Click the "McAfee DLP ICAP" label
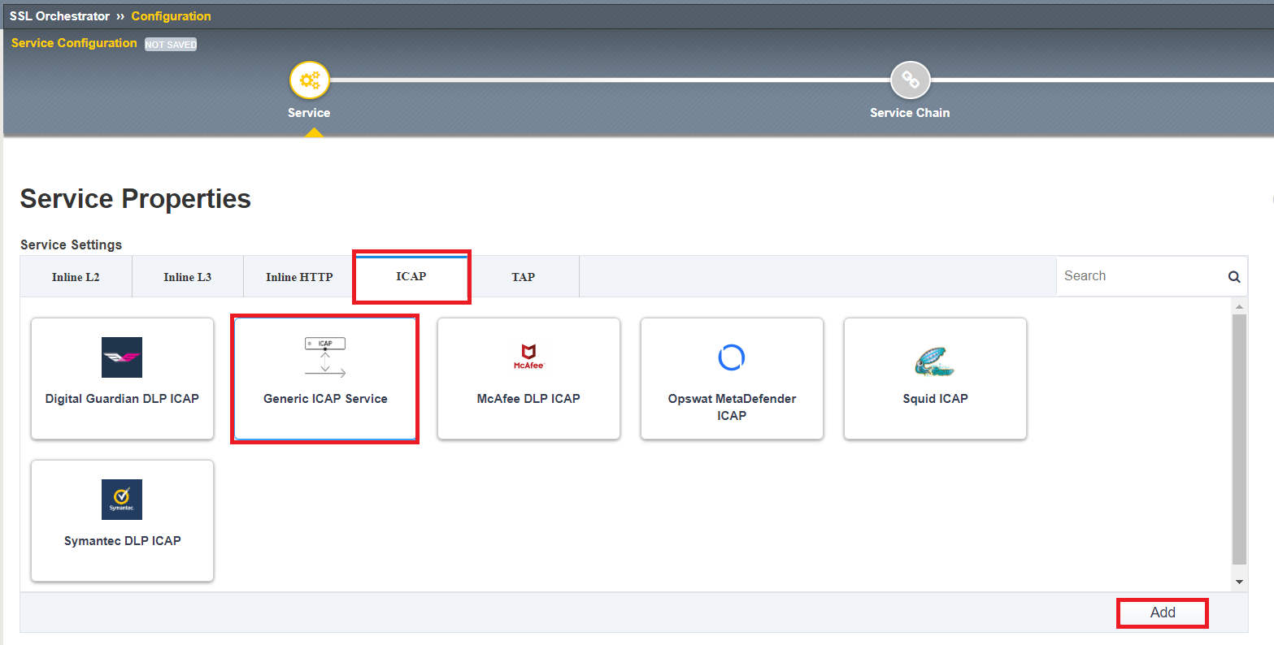Screen dimensions: 1274x645 pyautogui.click(x=528, y=399)
